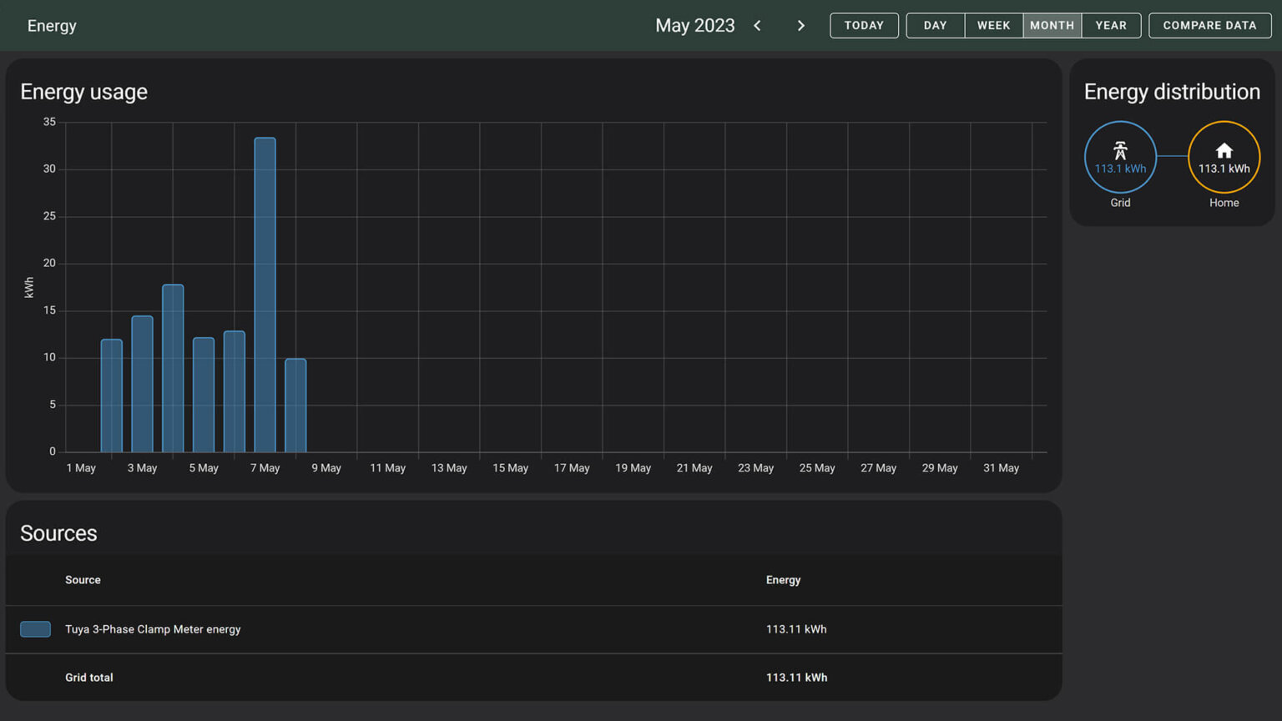Click the 8 May usage bar

[295, 406]
